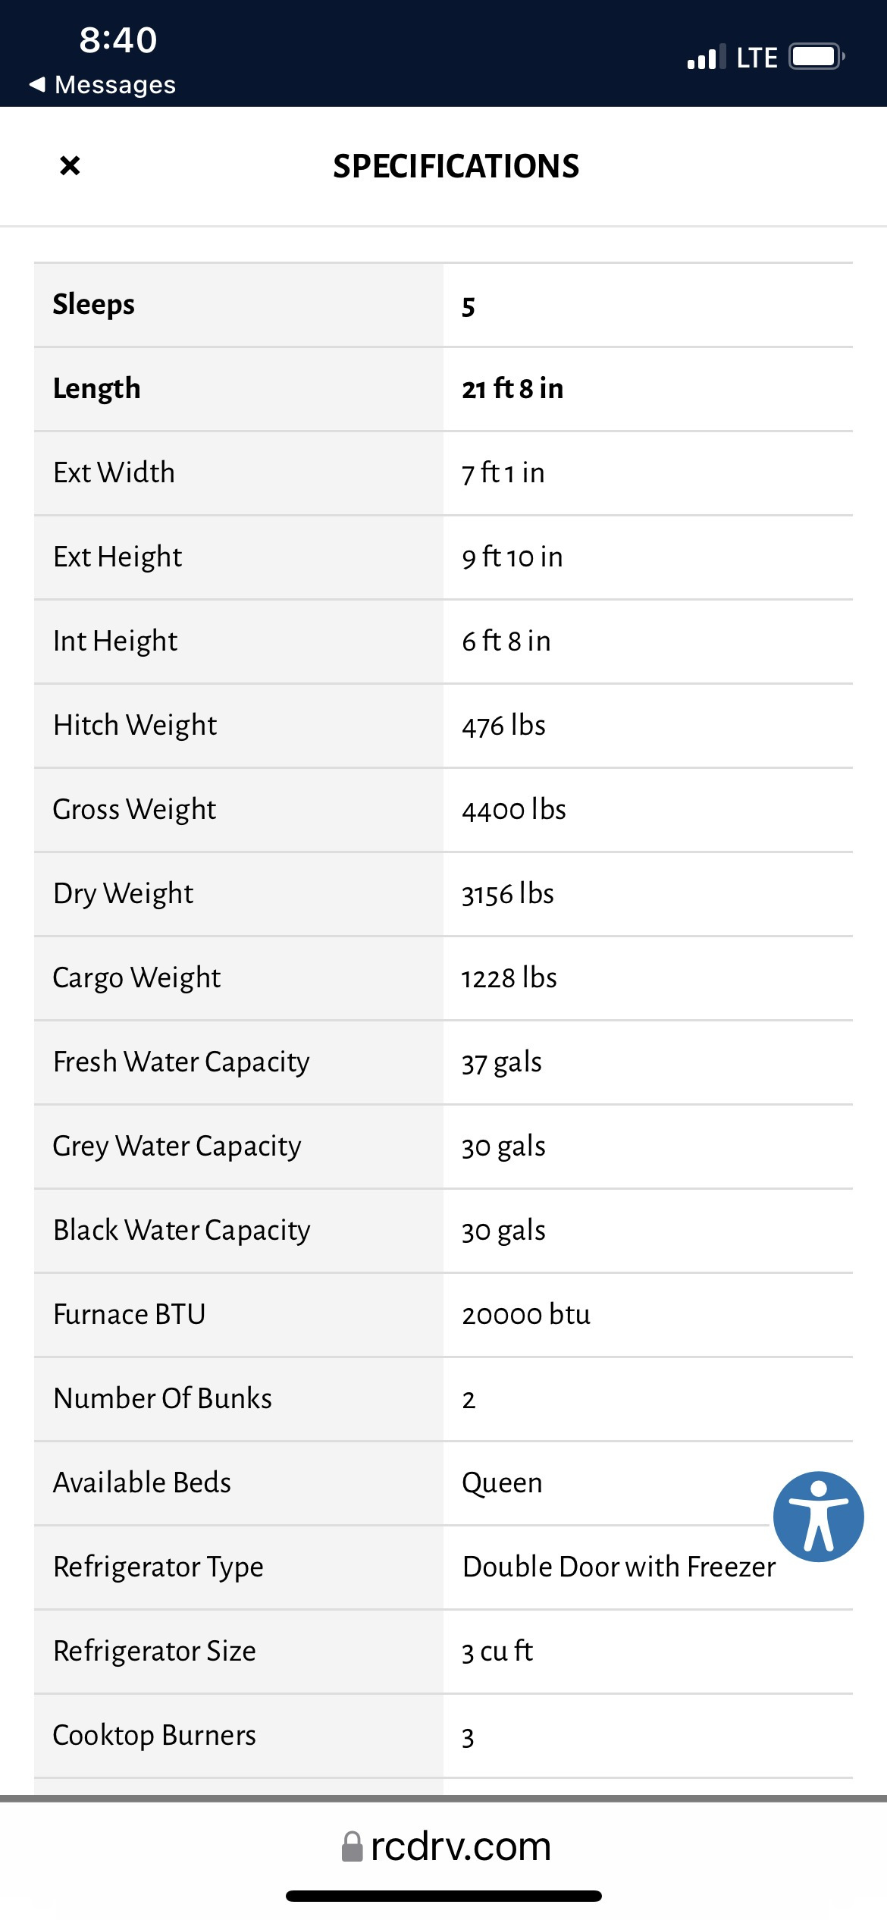Tap the Hitch Weight row

(443, 726)
